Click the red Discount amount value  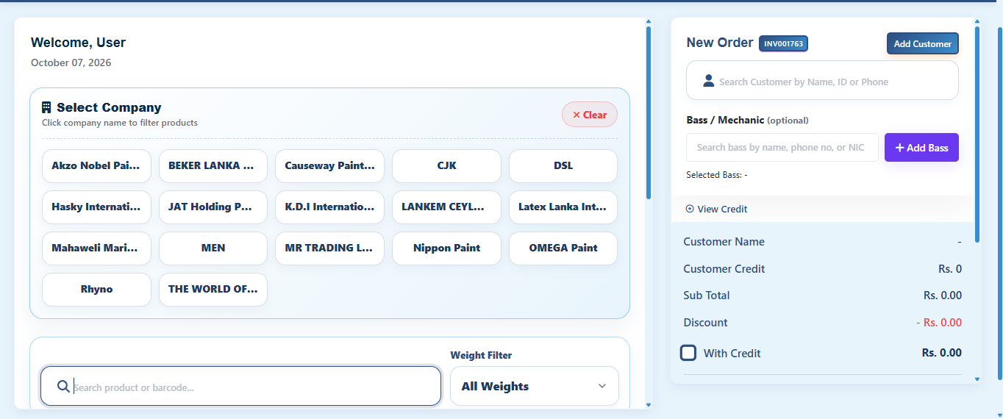pyautogui.click(x=939, y=323)
